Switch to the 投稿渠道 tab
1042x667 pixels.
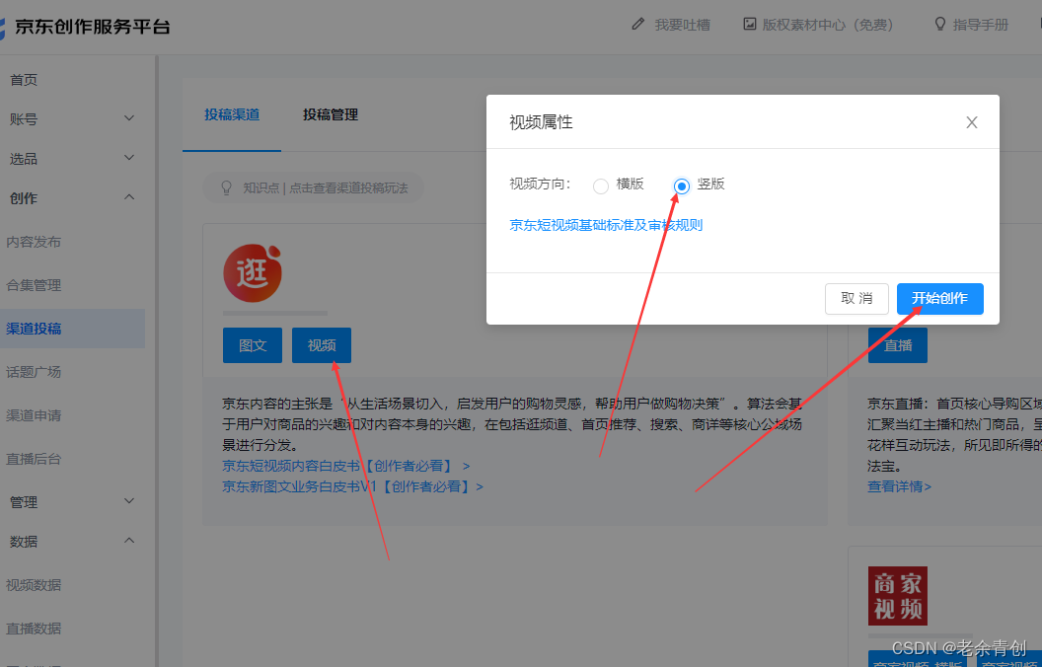tap(232, 114)
